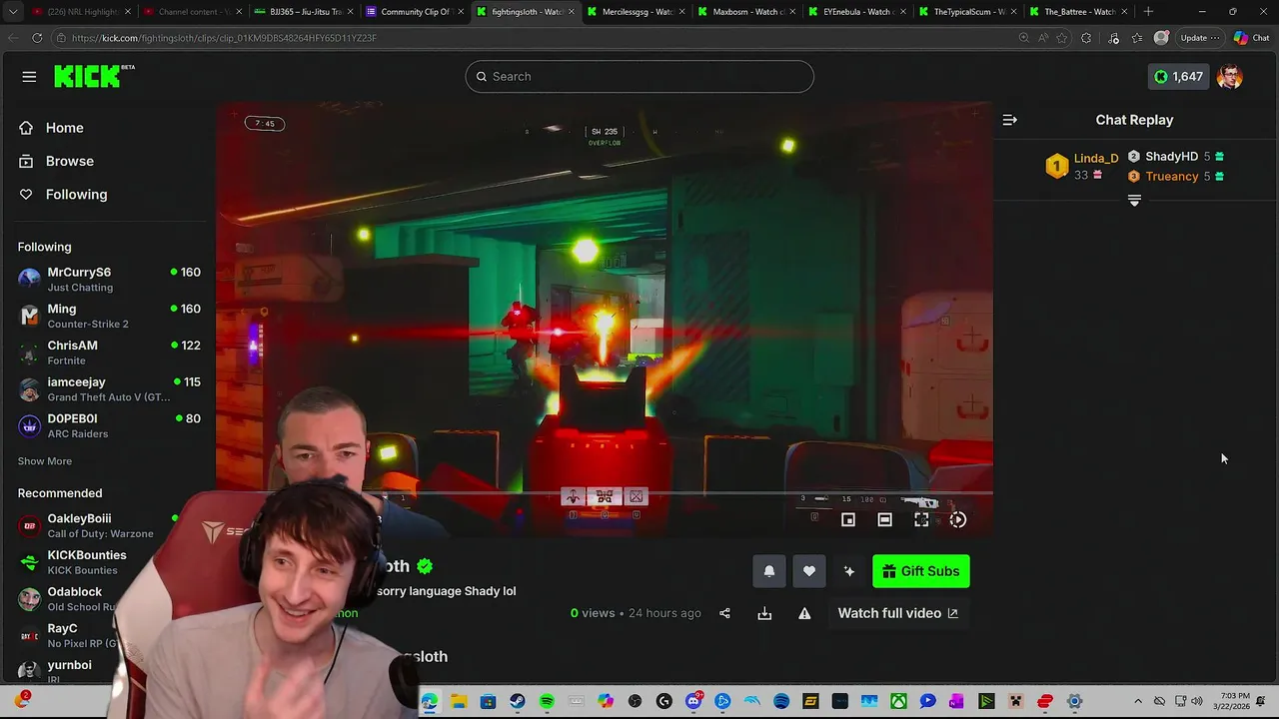Open Discord from the taskbar

[x=693, y=702]
